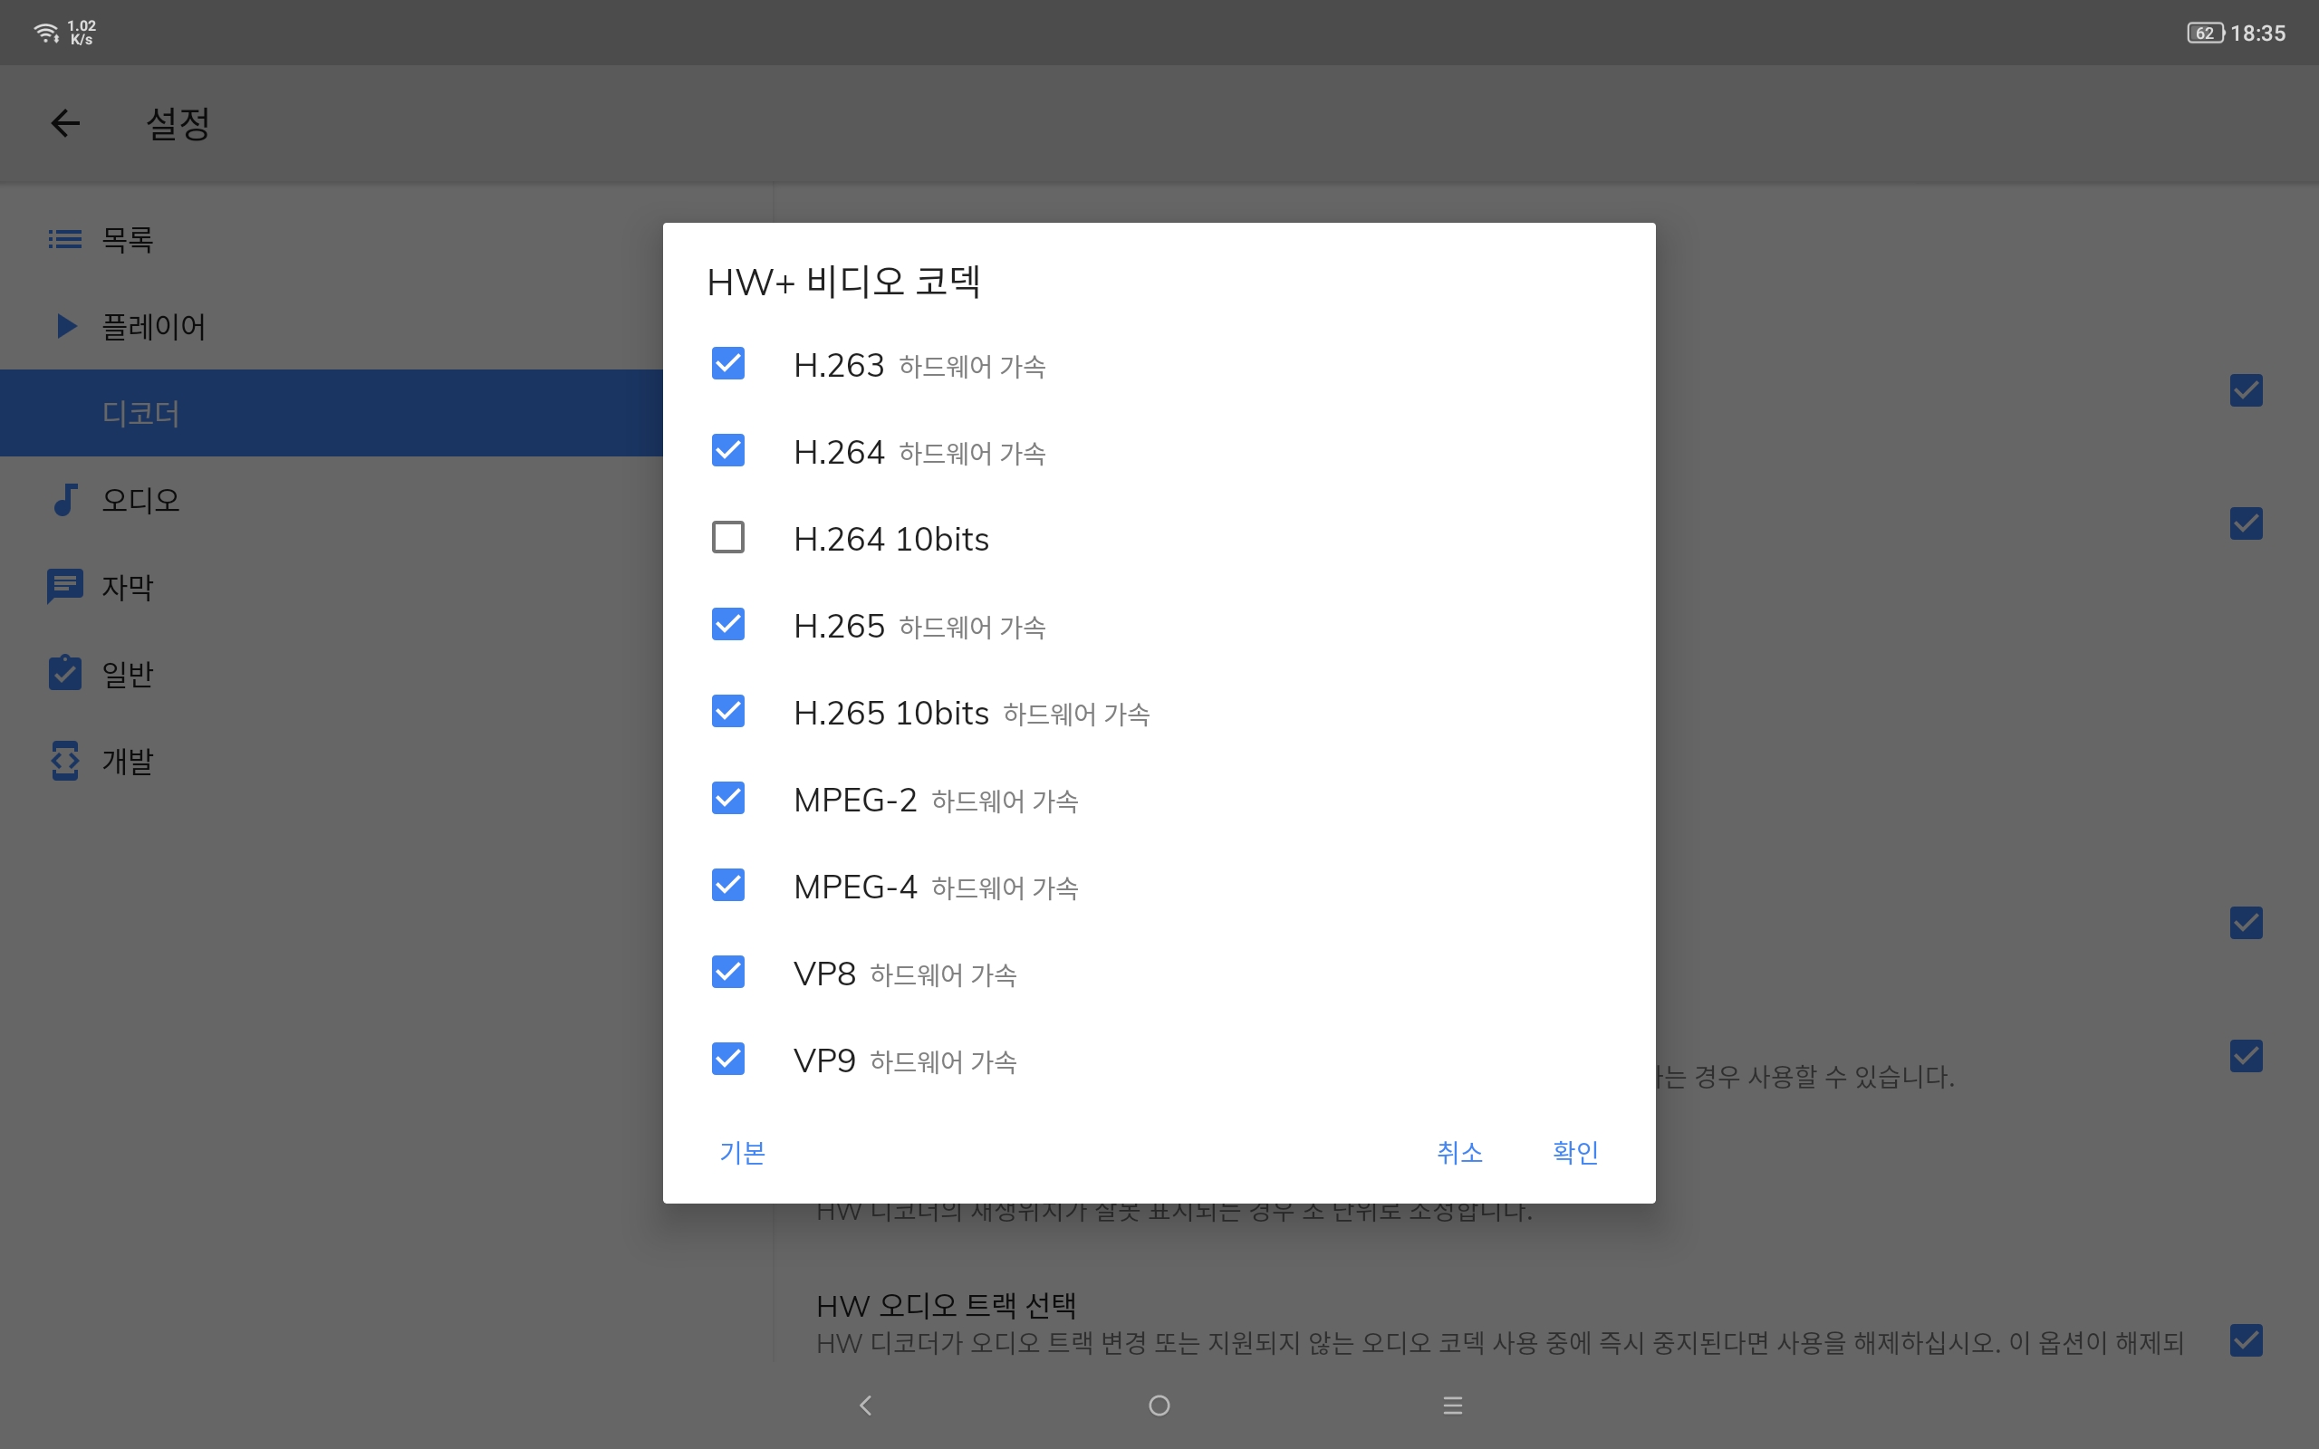
Task: Select 디코더 decoder tab in sidebar
Action: coord(141,413)
